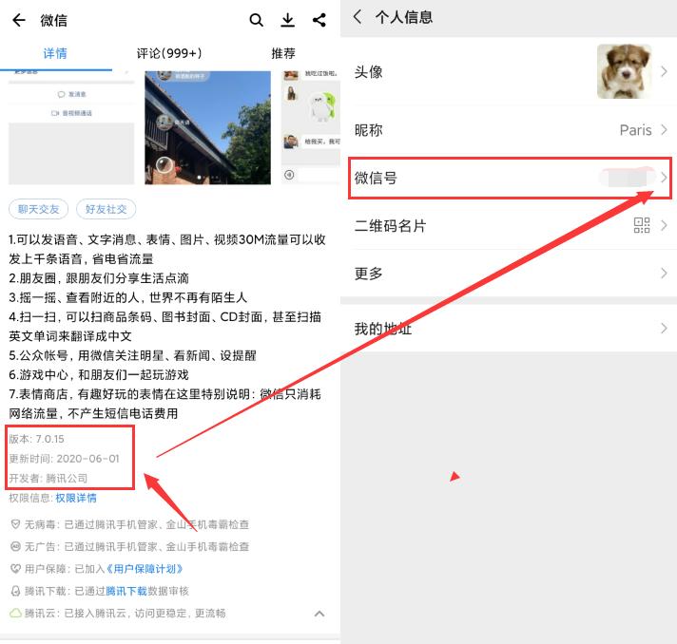Tap the back arrow next to 微信 title
677x644 pixels.
tap(19, 20)
